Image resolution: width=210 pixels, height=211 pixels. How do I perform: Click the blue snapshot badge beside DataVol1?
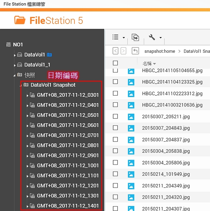click(x=49, y=55)
